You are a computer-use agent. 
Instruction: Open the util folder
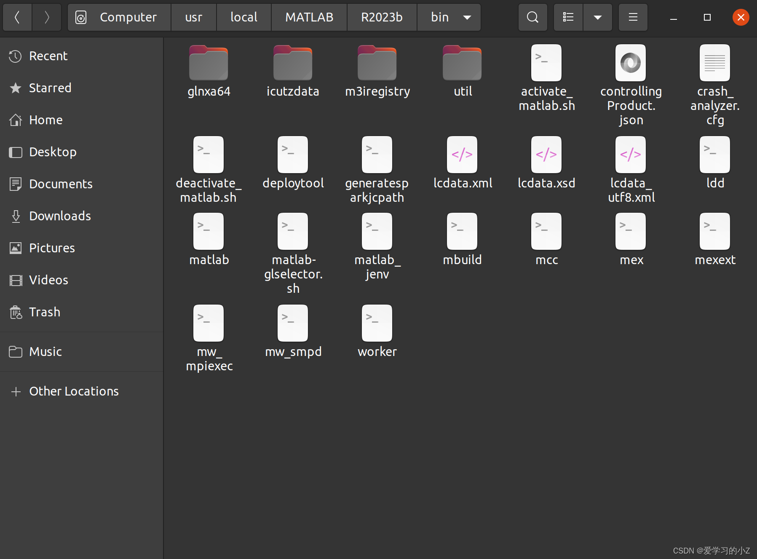click(x=462, y=71)
